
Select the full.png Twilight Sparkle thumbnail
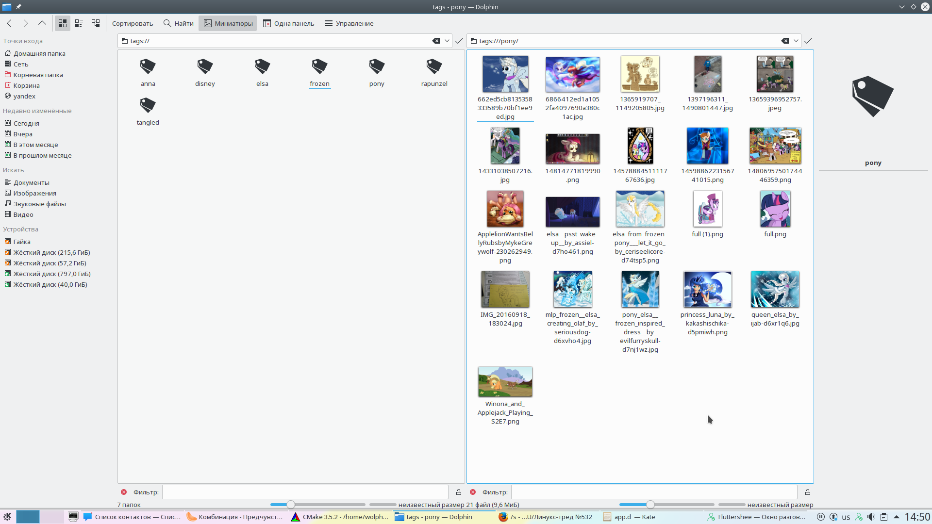tap(775, 209)
